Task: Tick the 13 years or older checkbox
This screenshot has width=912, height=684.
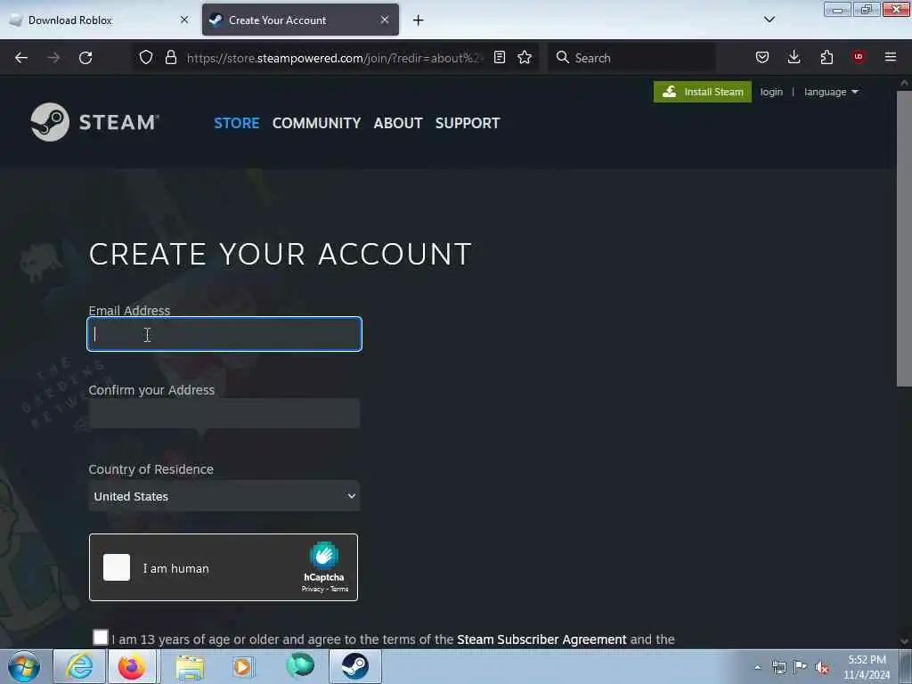Action: point(101,638)
